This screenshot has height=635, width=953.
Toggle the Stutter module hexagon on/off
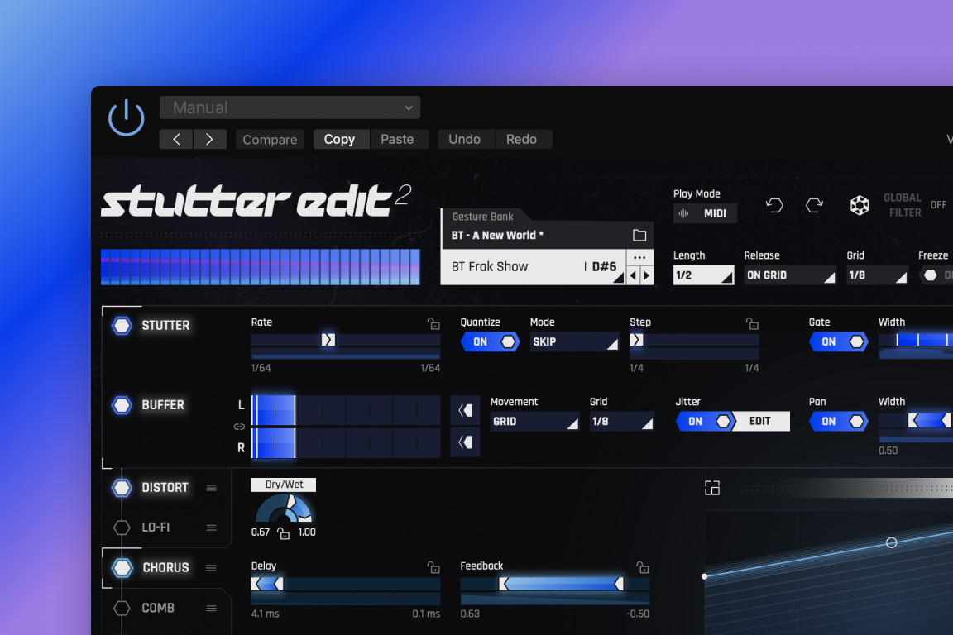click(122, 325)
